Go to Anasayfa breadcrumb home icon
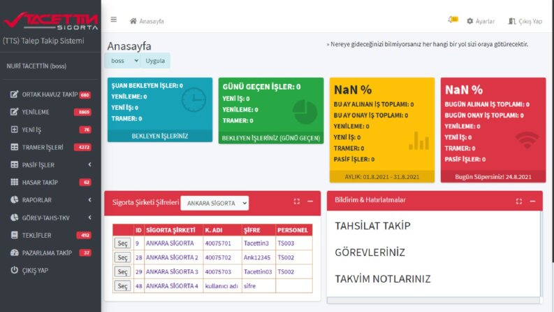554x312 pixels. click(x=133, y=21)
